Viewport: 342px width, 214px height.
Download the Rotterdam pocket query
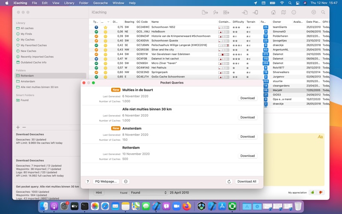[248, 156]
